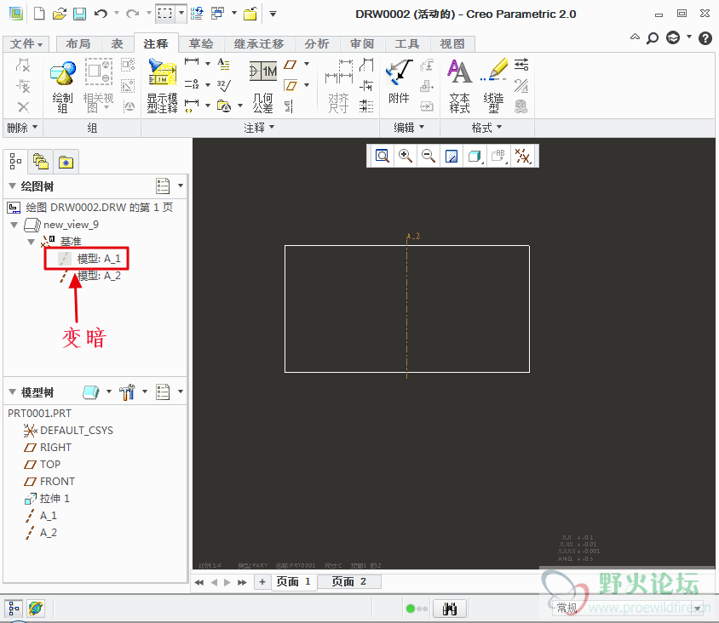Click the web browser toggle icon at bottom
This screenshot has width=719, height=623.
click(x=35, y=609)
